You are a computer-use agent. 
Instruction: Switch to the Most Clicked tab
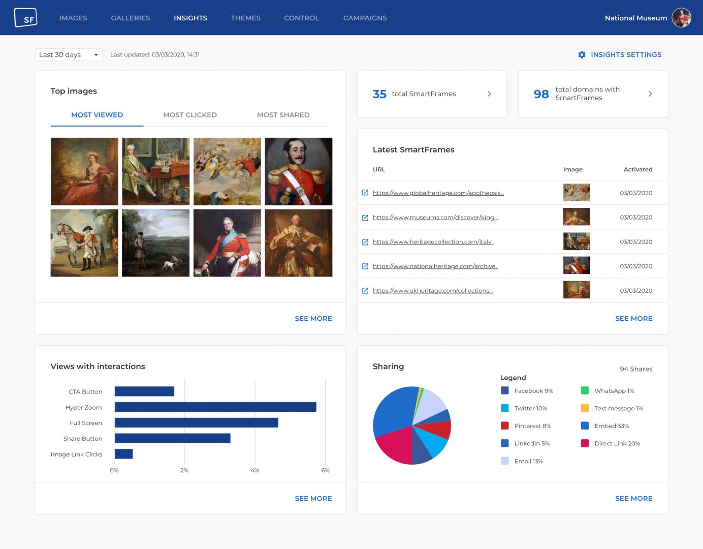click(190, 115)
